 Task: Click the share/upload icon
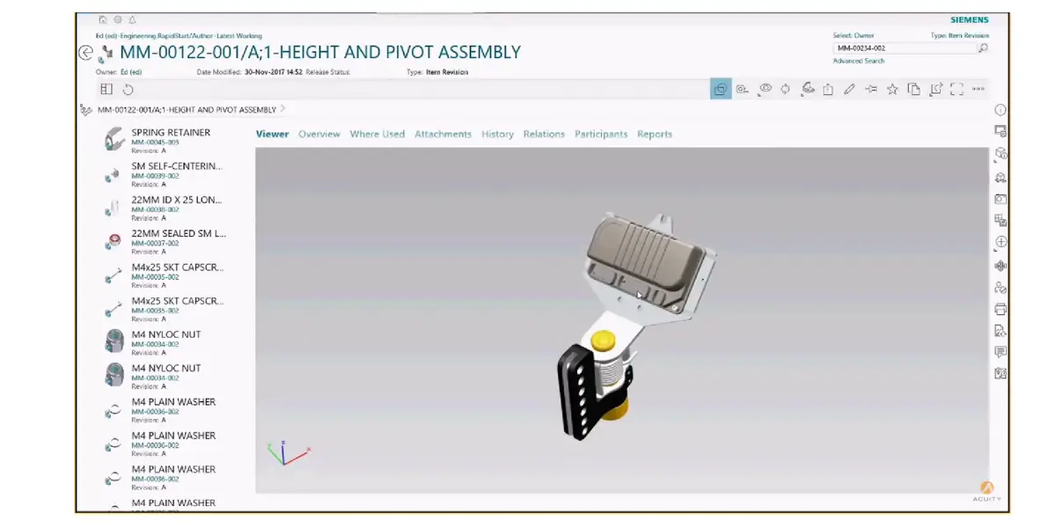828,89
